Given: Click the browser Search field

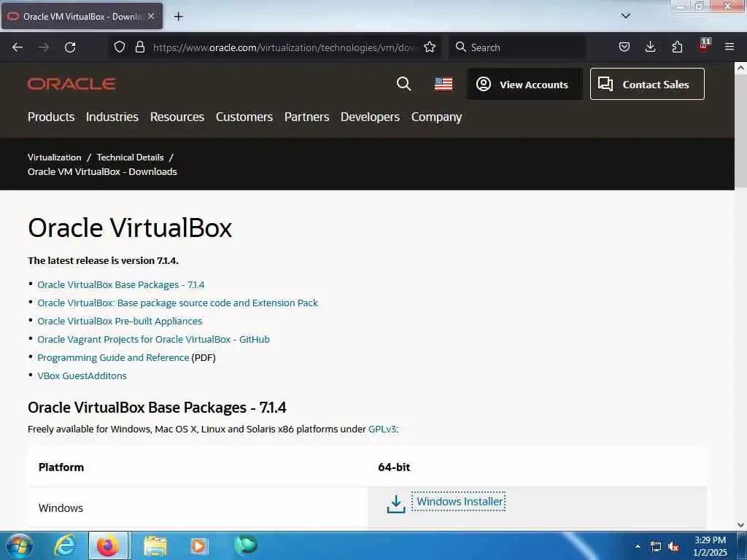Looking at the screenshot, I should (517, 47).
